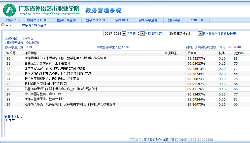Open the 教师个人信息 menu
The height and width of the screenshot is (143, 250).
pos(38,20)
